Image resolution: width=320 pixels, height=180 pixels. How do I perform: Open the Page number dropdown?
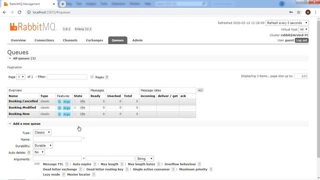coord(20,77)
